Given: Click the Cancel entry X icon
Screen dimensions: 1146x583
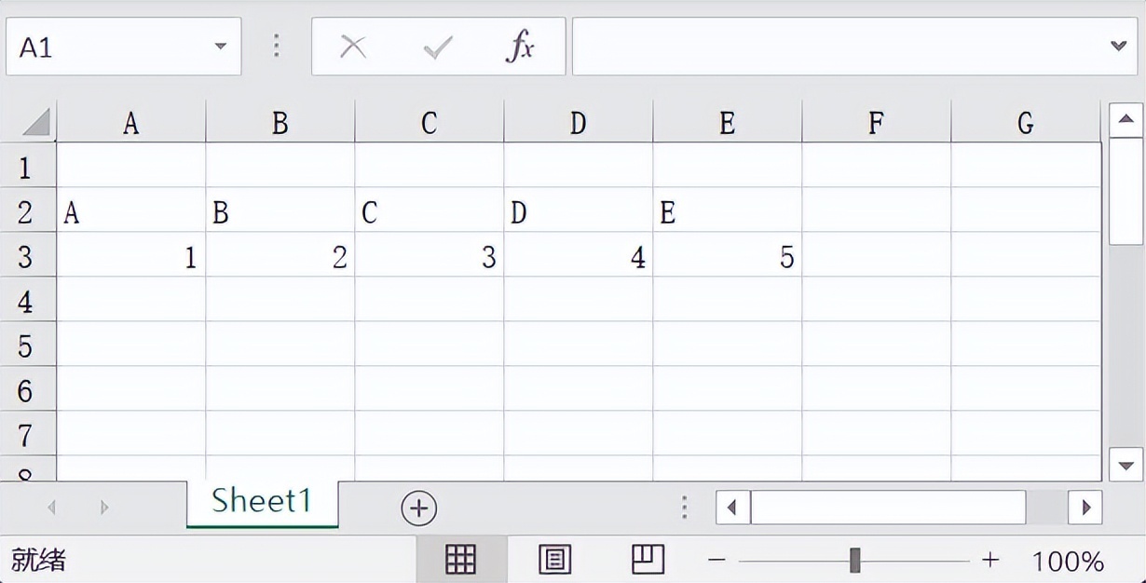Looking at the screenshot, I should 353,46.
